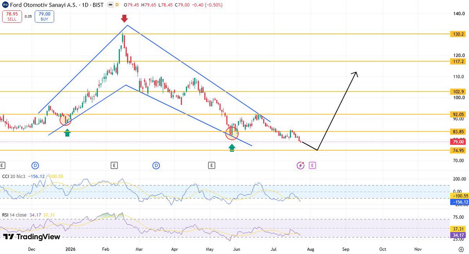
Task: Click the Mar label on time axis
Action: pyautogui.click(x=140, y=249)
